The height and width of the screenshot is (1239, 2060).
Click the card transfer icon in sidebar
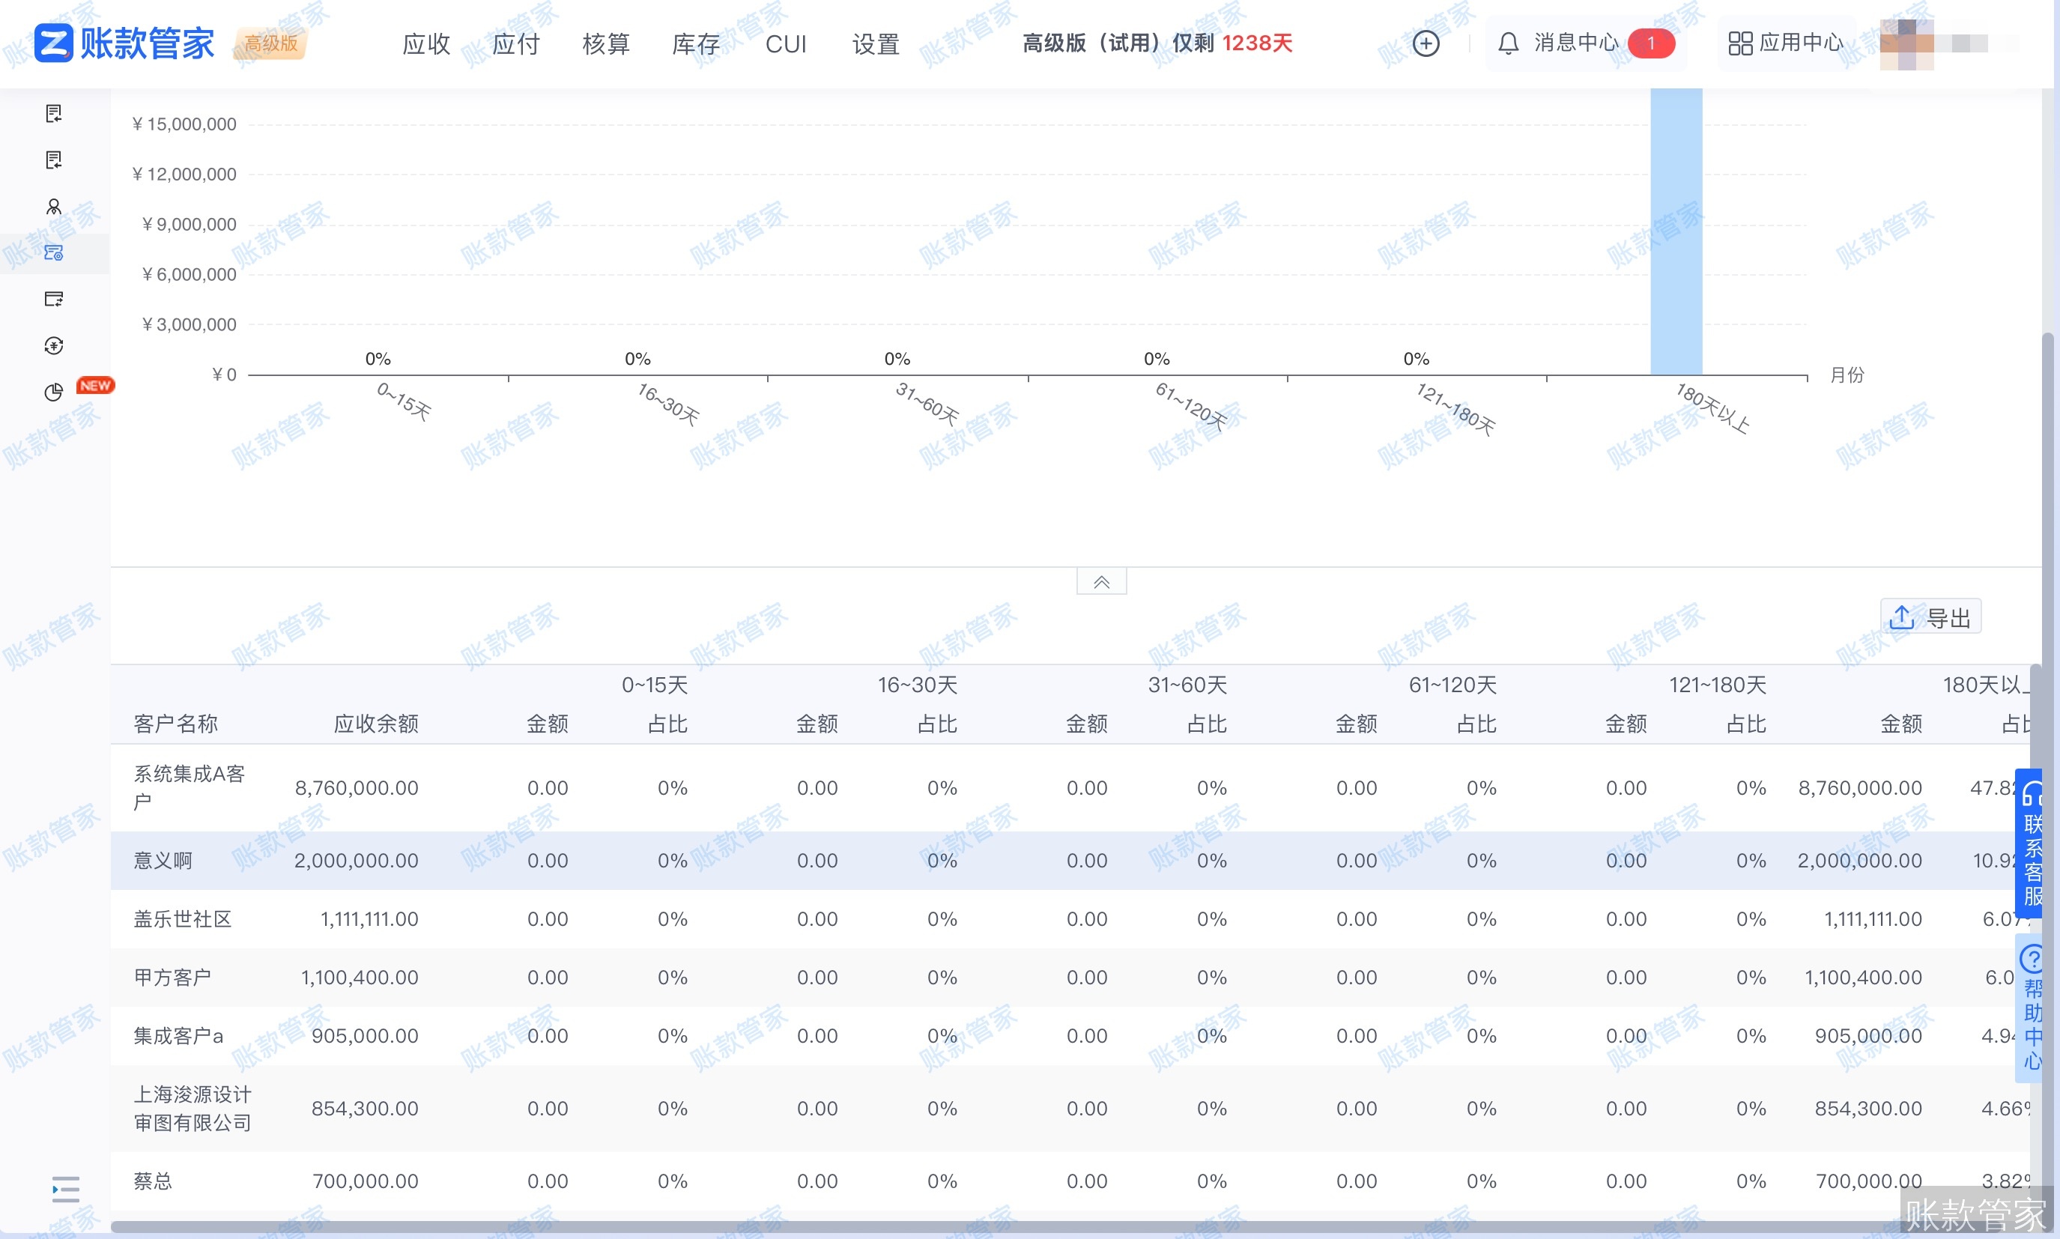click(x=54, y=299)
